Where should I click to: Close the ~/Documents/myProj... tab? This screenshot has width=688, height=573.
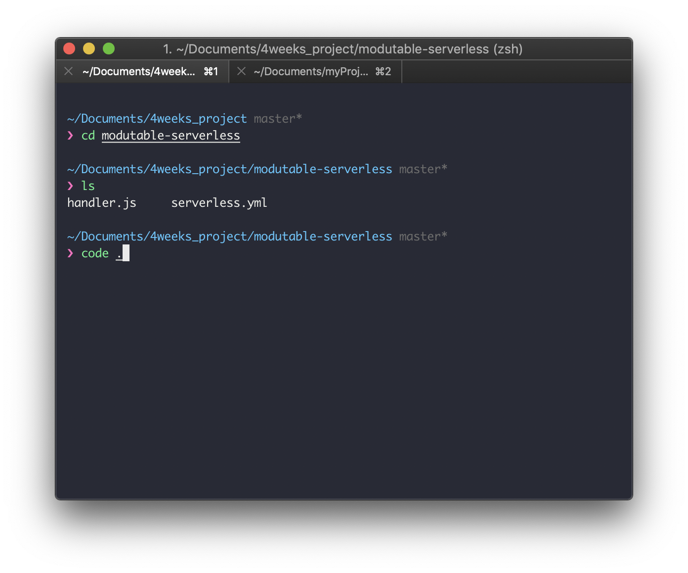point(242,72)
